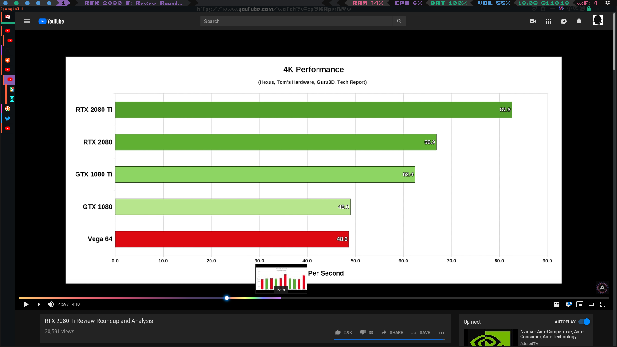
Task: Click the 4:59 / 14:10 time display
Action: pos(69,304)
